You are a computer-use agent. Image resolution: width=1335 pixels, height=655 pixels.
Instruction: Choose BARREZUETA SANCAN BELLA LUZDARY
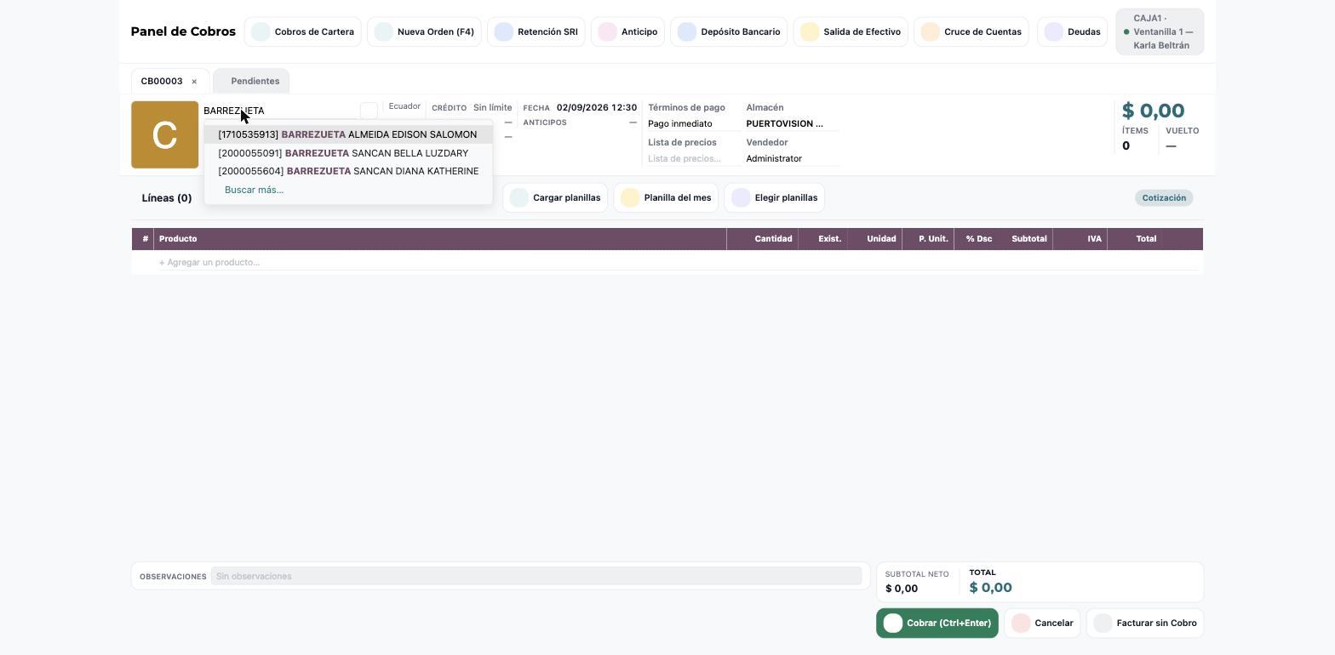[348, 153]
